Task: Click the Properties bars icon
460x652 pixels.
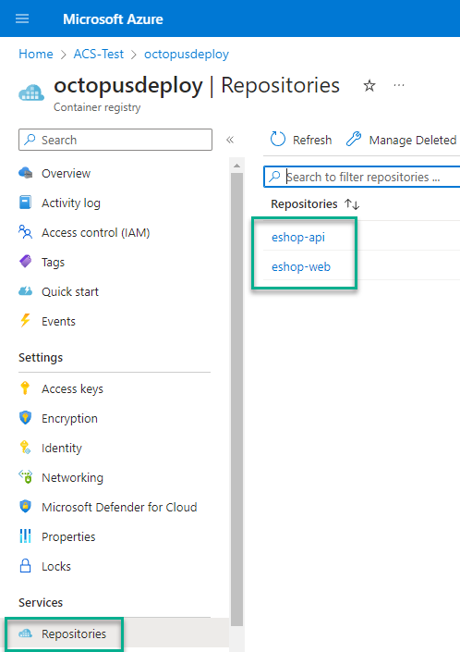Action: [25, 536]
